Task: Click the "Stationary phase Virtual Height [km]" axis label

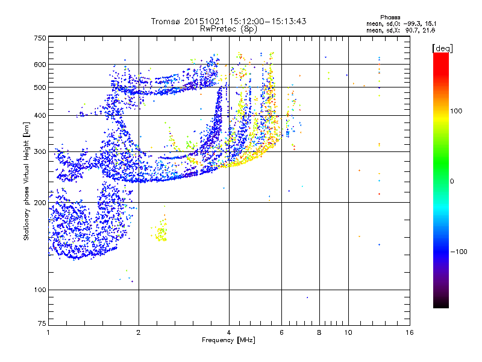Action: 27,181
